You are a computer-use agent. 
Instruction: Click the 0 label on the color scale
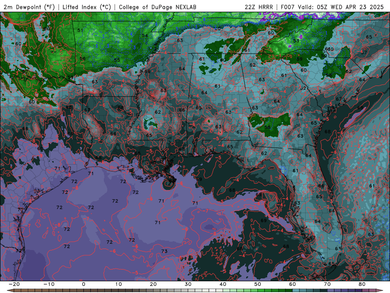83,284
